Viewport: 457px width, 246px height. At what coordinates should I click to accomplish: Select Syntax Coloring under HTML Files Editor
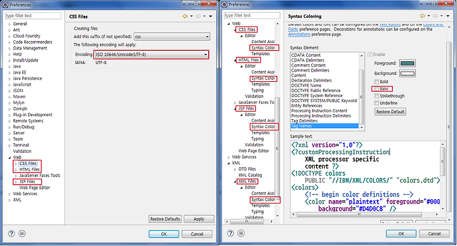coord(263,79)
